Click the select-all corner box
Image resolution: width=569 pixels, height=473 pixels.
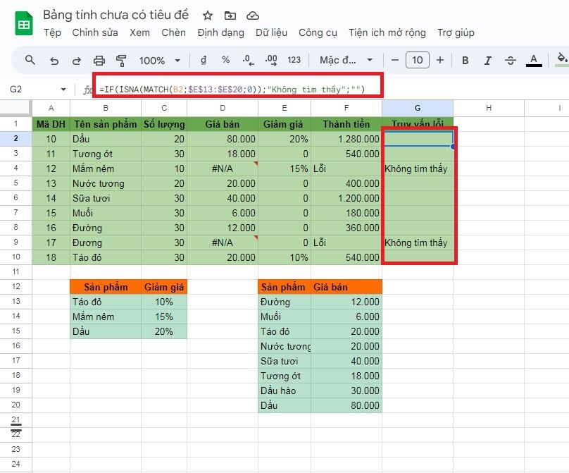(15, 108)
